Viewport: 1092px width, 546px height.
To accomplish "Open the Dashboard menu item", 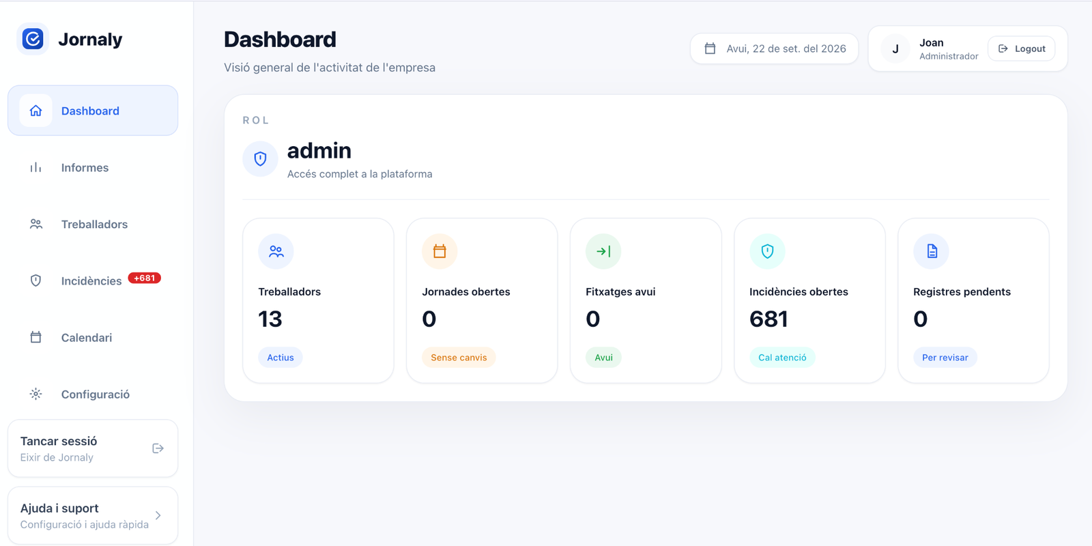I will pyautogui.click(x=93, y=111).
